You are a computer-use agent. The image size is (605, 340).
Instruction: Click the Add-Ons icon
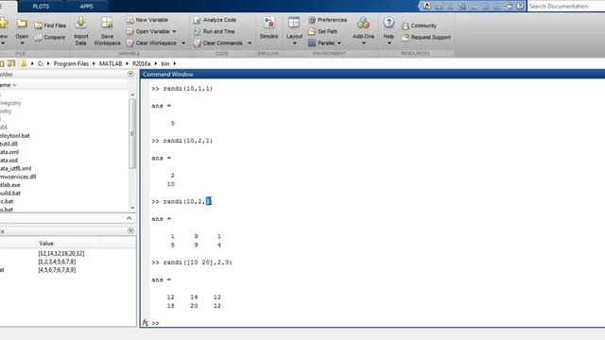(x=363, y=23)
